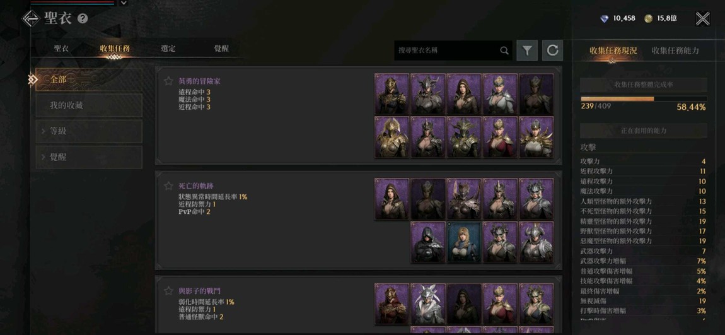Close the costume screen with X

(702, 18)
